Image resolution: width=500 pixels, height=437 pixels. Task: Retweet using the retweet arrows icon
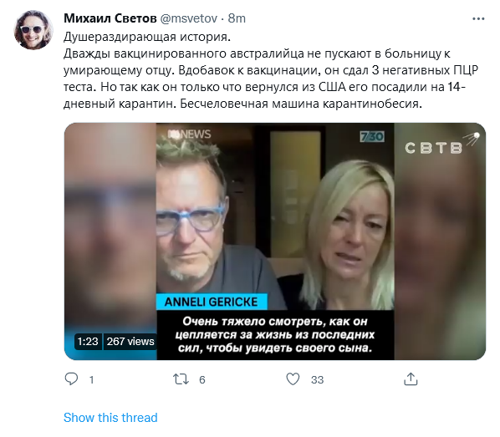click(x=181, y=379)
